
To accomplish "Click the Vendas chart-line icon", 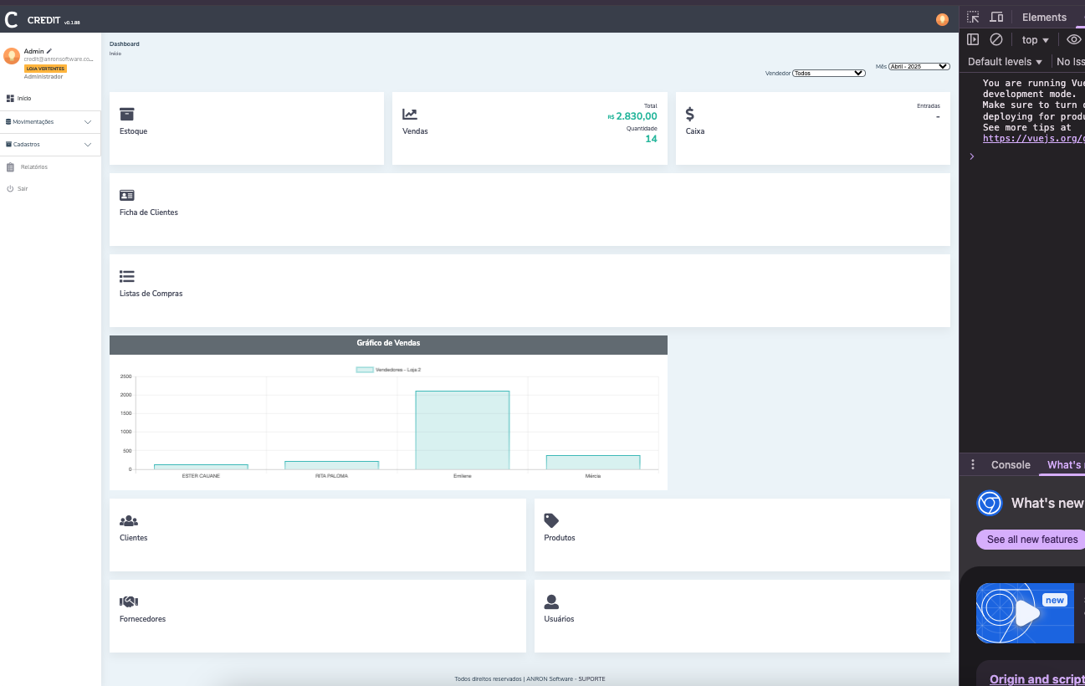I will 410,114.
